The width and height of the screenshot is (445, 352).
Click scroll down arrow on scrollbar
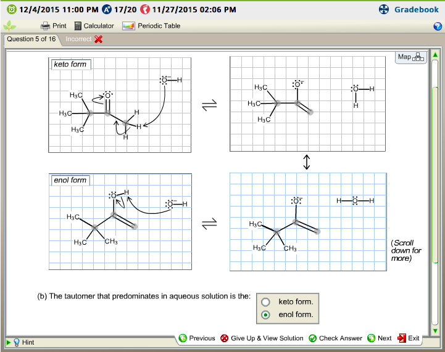coord(435,330)
